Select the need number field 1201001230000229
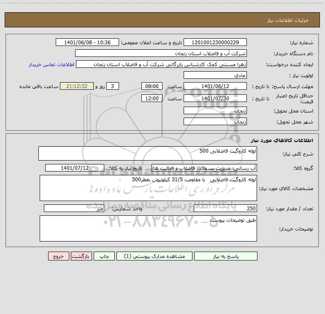Image resolution: width=325 pixels, height=314 pixels. click(215, 42)
